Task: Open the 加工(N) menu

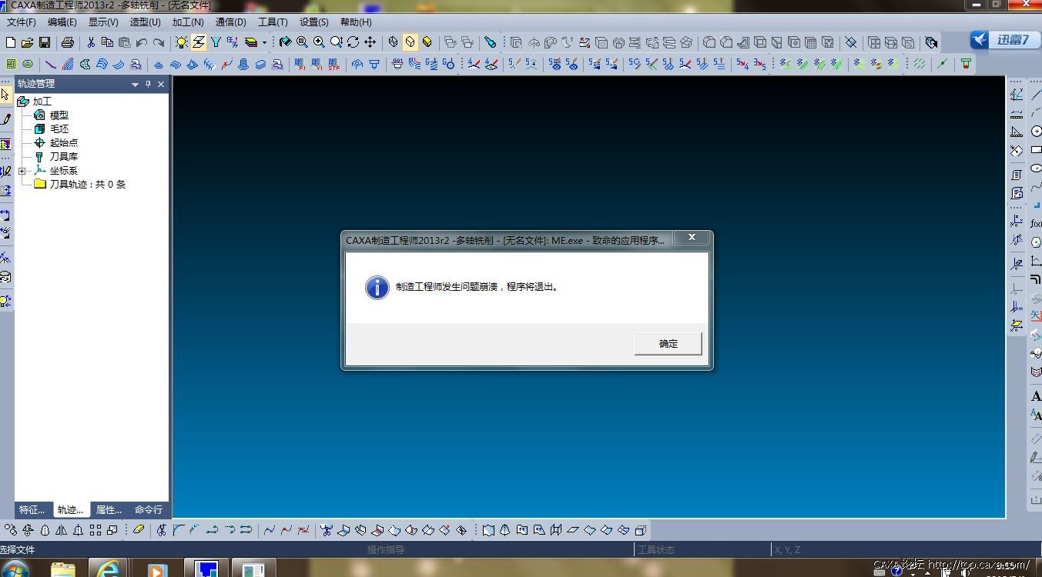Action: click(x=188, y=22)
